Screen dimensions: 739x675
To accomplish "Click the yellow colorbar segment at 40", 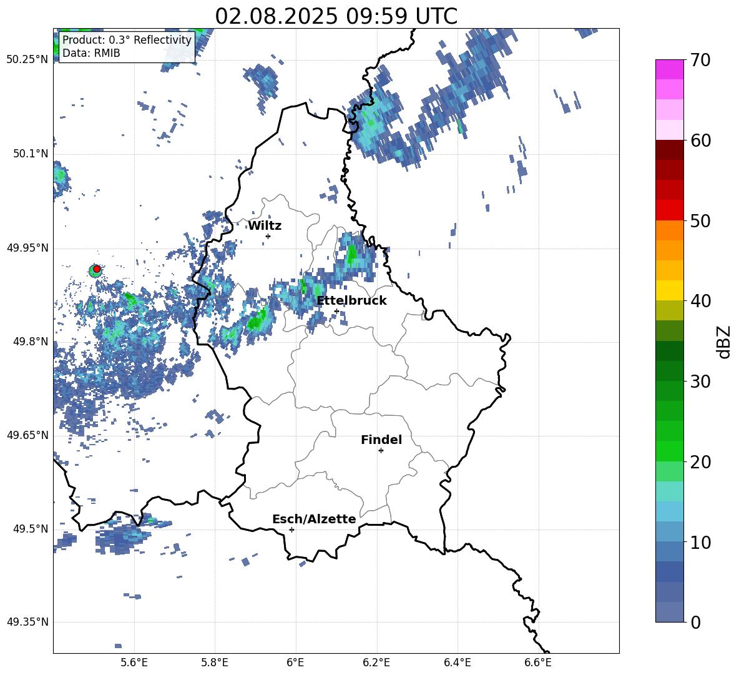I will point(670,290).
